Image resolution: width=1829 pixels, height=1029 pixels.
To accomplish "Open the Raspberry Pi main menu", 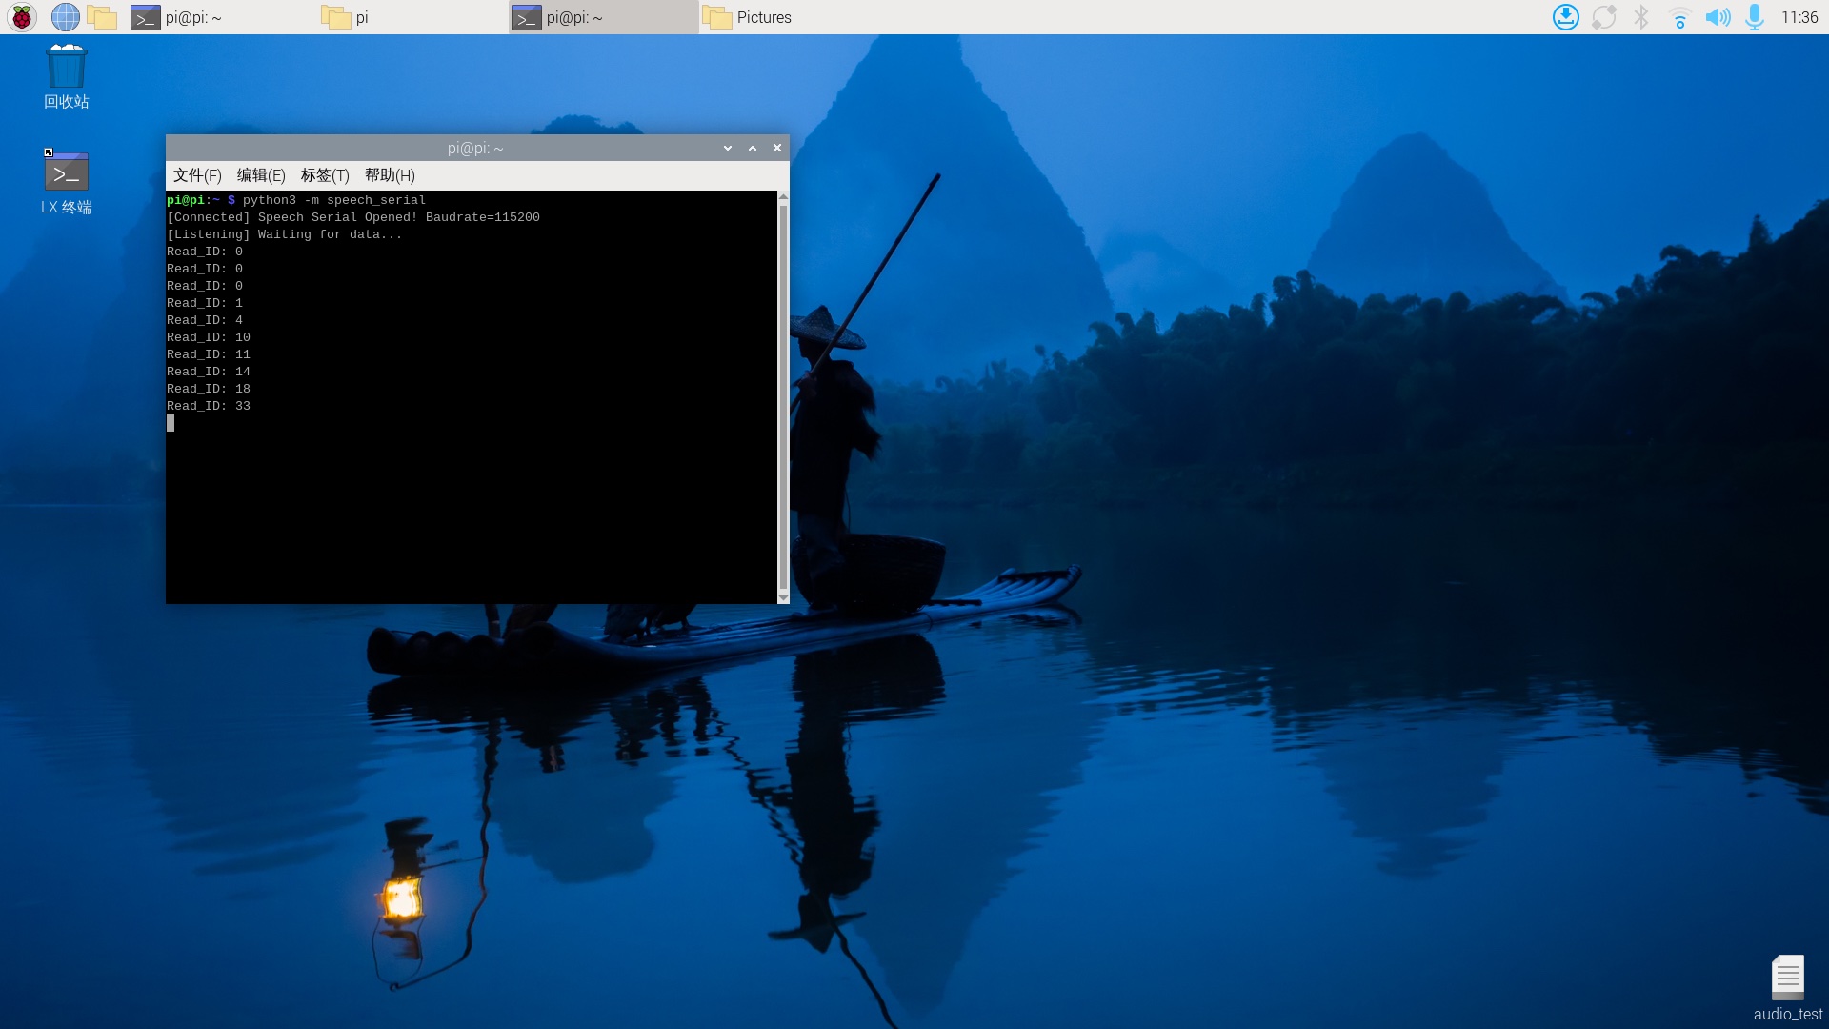I will (21, 17).
